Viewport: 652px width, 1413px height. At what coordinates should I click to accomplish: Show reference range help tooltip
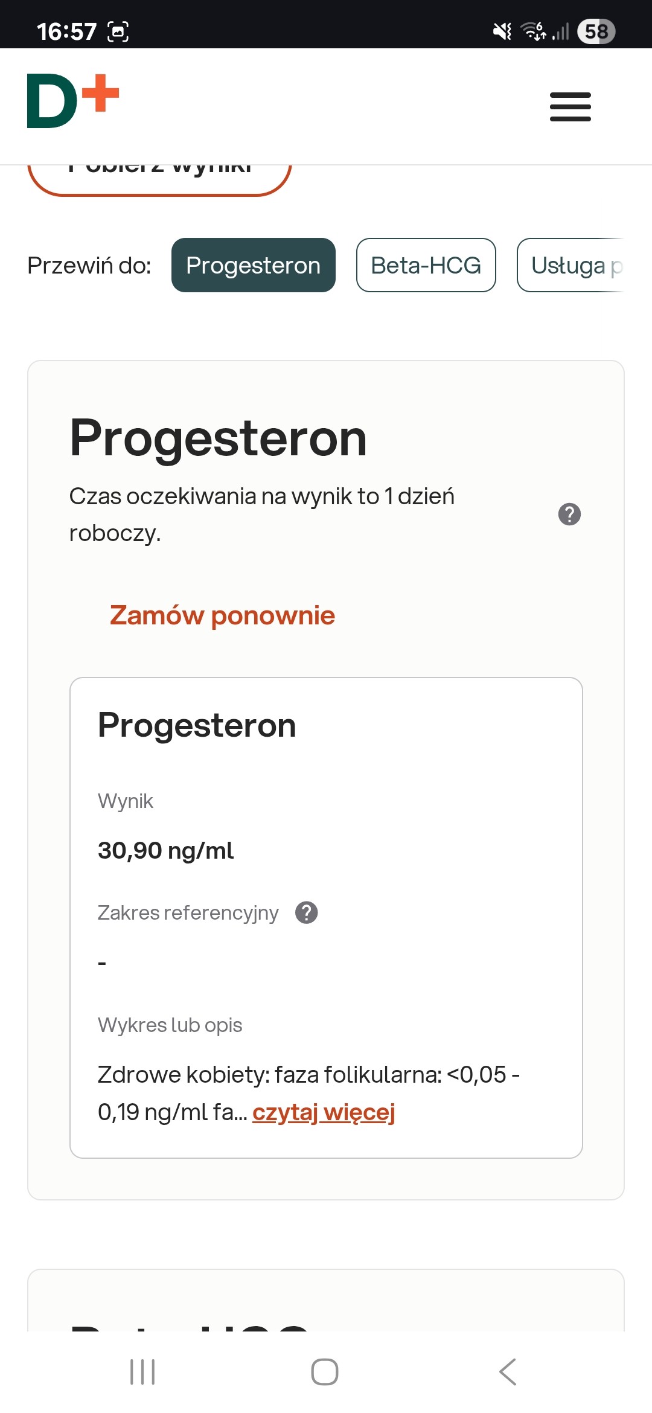pyautogui.click(x=307, y=912)
